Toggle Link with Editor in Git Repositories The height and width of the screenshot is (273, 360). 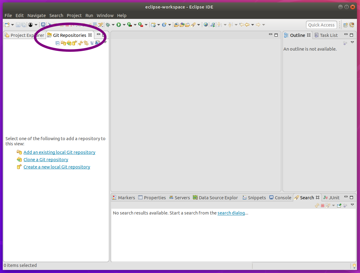(x=86, y=43)
